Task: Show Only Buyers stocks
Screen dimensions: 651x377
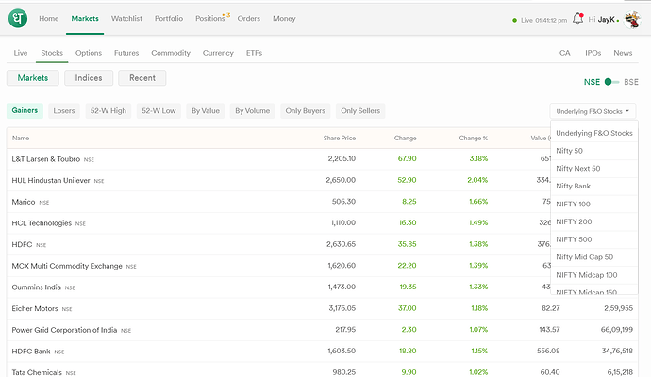Action: 305,110
